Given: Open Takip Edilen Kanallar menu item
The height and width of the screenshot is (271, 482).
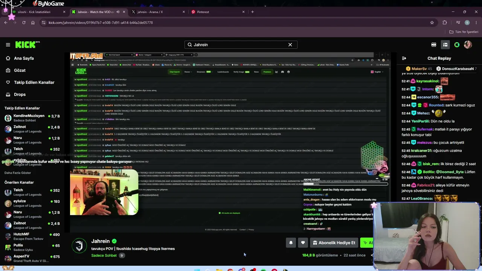Looking at the screenshot, I should coord(34,82).
